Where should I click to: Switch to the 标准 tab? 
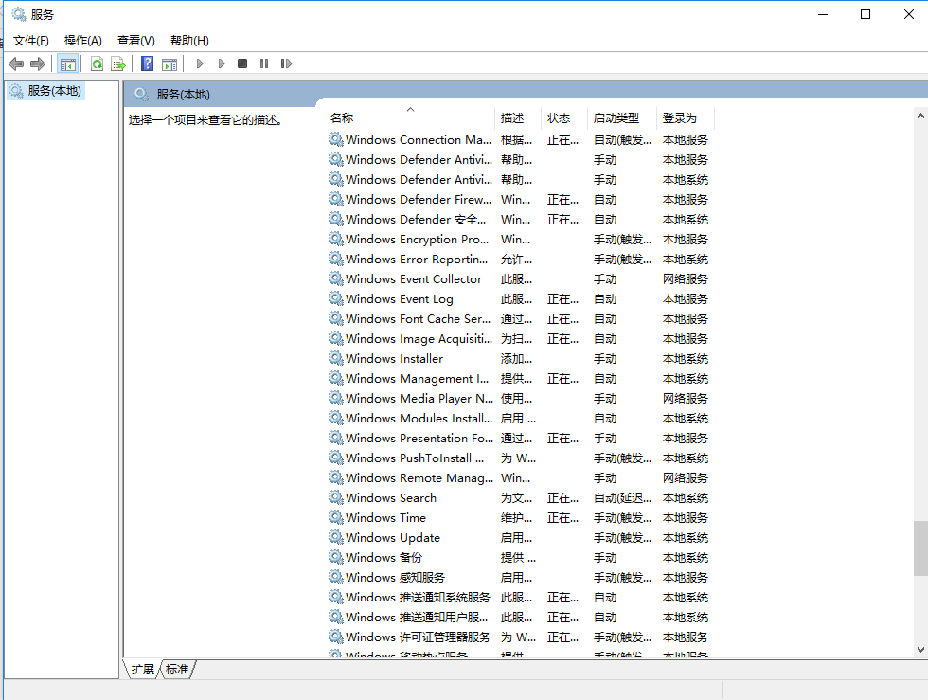[x=177, y=669]
